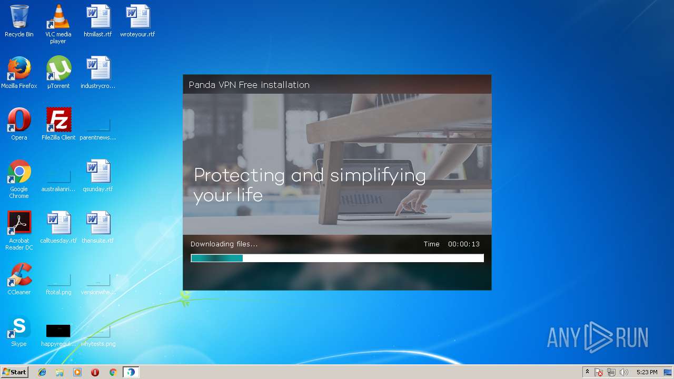Click the elapsed Time 00:00:13 readout

pos(452,244)
